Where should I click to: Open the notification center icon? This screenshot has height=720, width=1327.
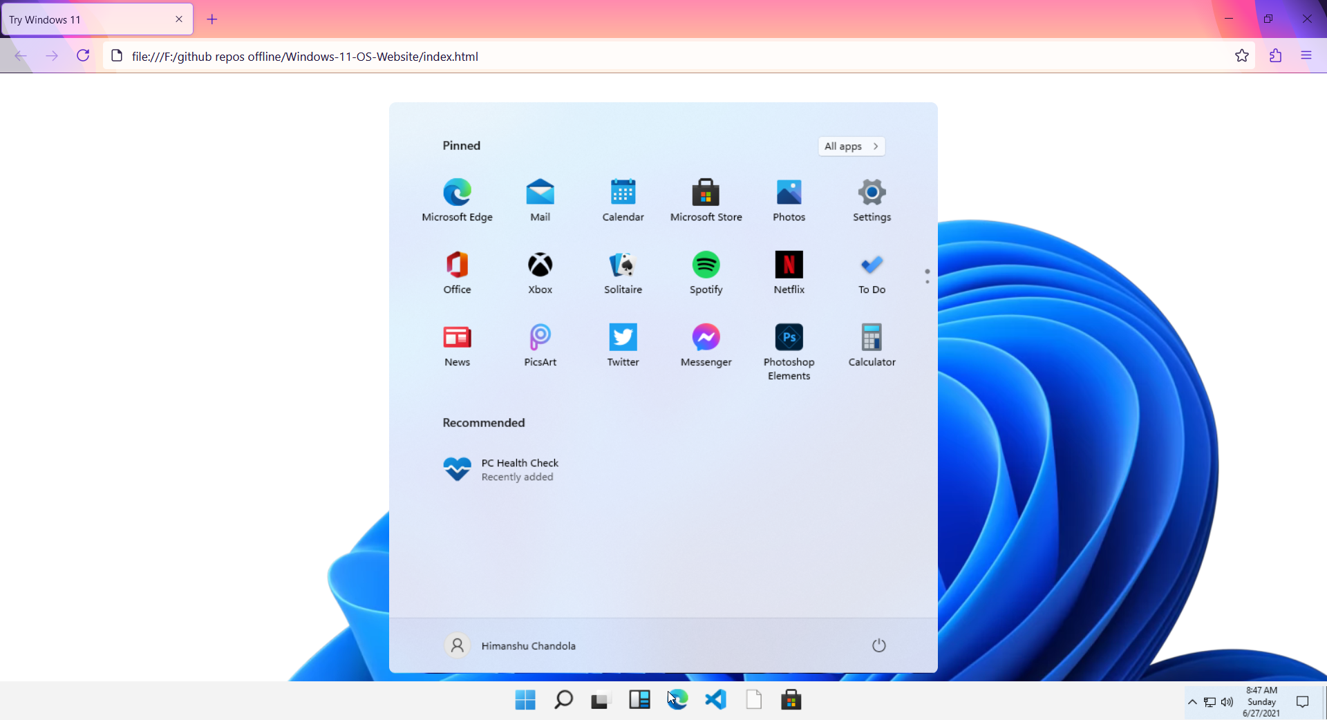(x=1303, y=702)
